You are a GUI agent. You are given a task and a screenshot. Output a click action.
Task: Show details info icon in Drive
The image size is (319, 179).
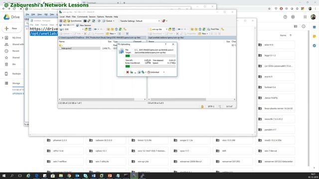(x=304, y=26)
